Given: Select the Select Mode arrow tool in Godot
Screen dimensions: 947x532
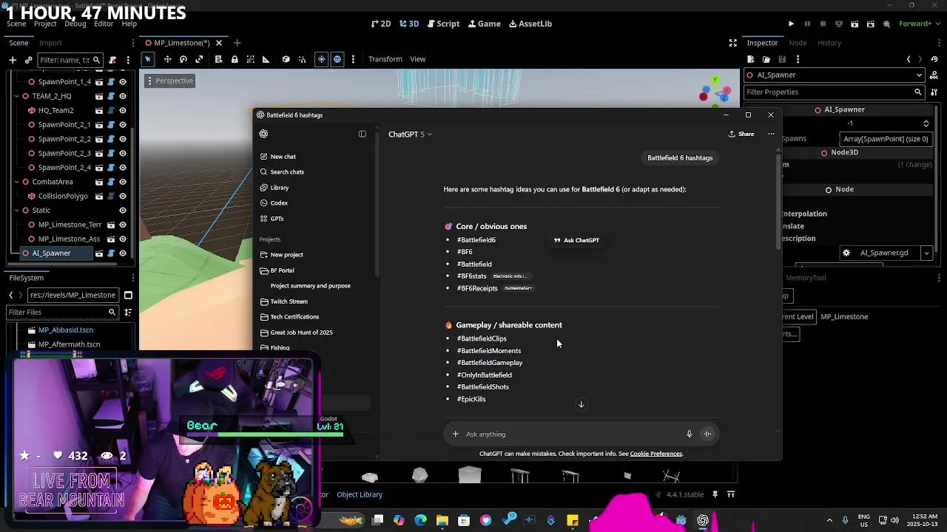Looking at the screenshot, I should [x=148, y=59].
